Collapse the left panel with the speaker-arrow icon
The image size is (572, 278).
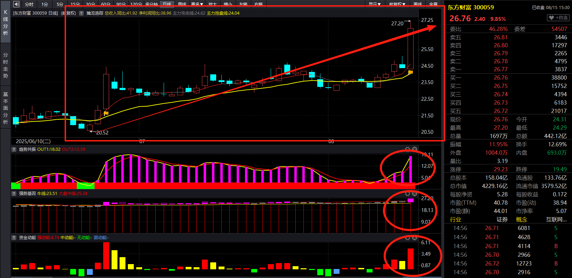16,4
